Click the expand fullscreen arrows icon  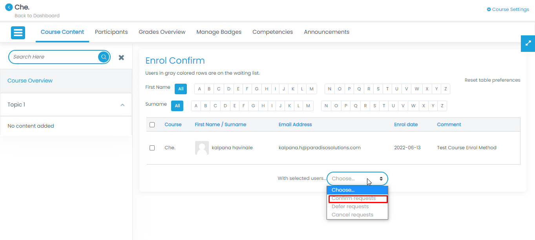[x=528, y=44]
